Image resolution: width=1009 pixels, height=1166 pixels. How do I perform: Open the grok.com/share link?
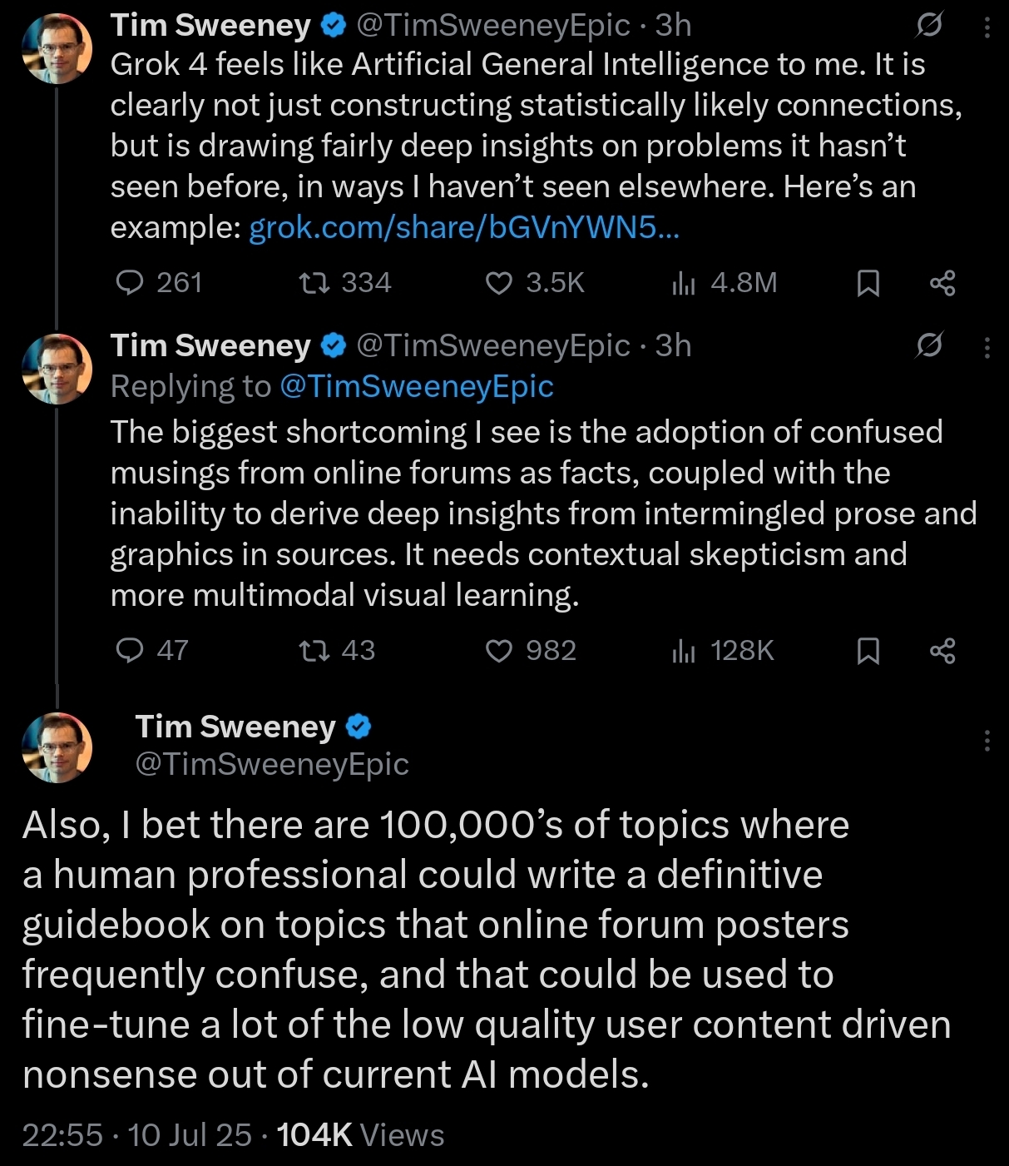coord(464,227)
